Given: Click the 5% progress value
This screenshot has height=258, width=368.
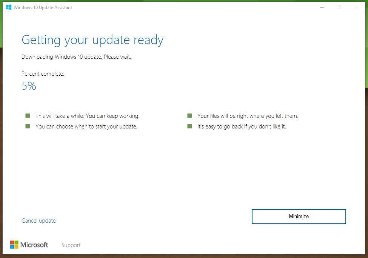Looking at the screenshot, I should point(29,86).
